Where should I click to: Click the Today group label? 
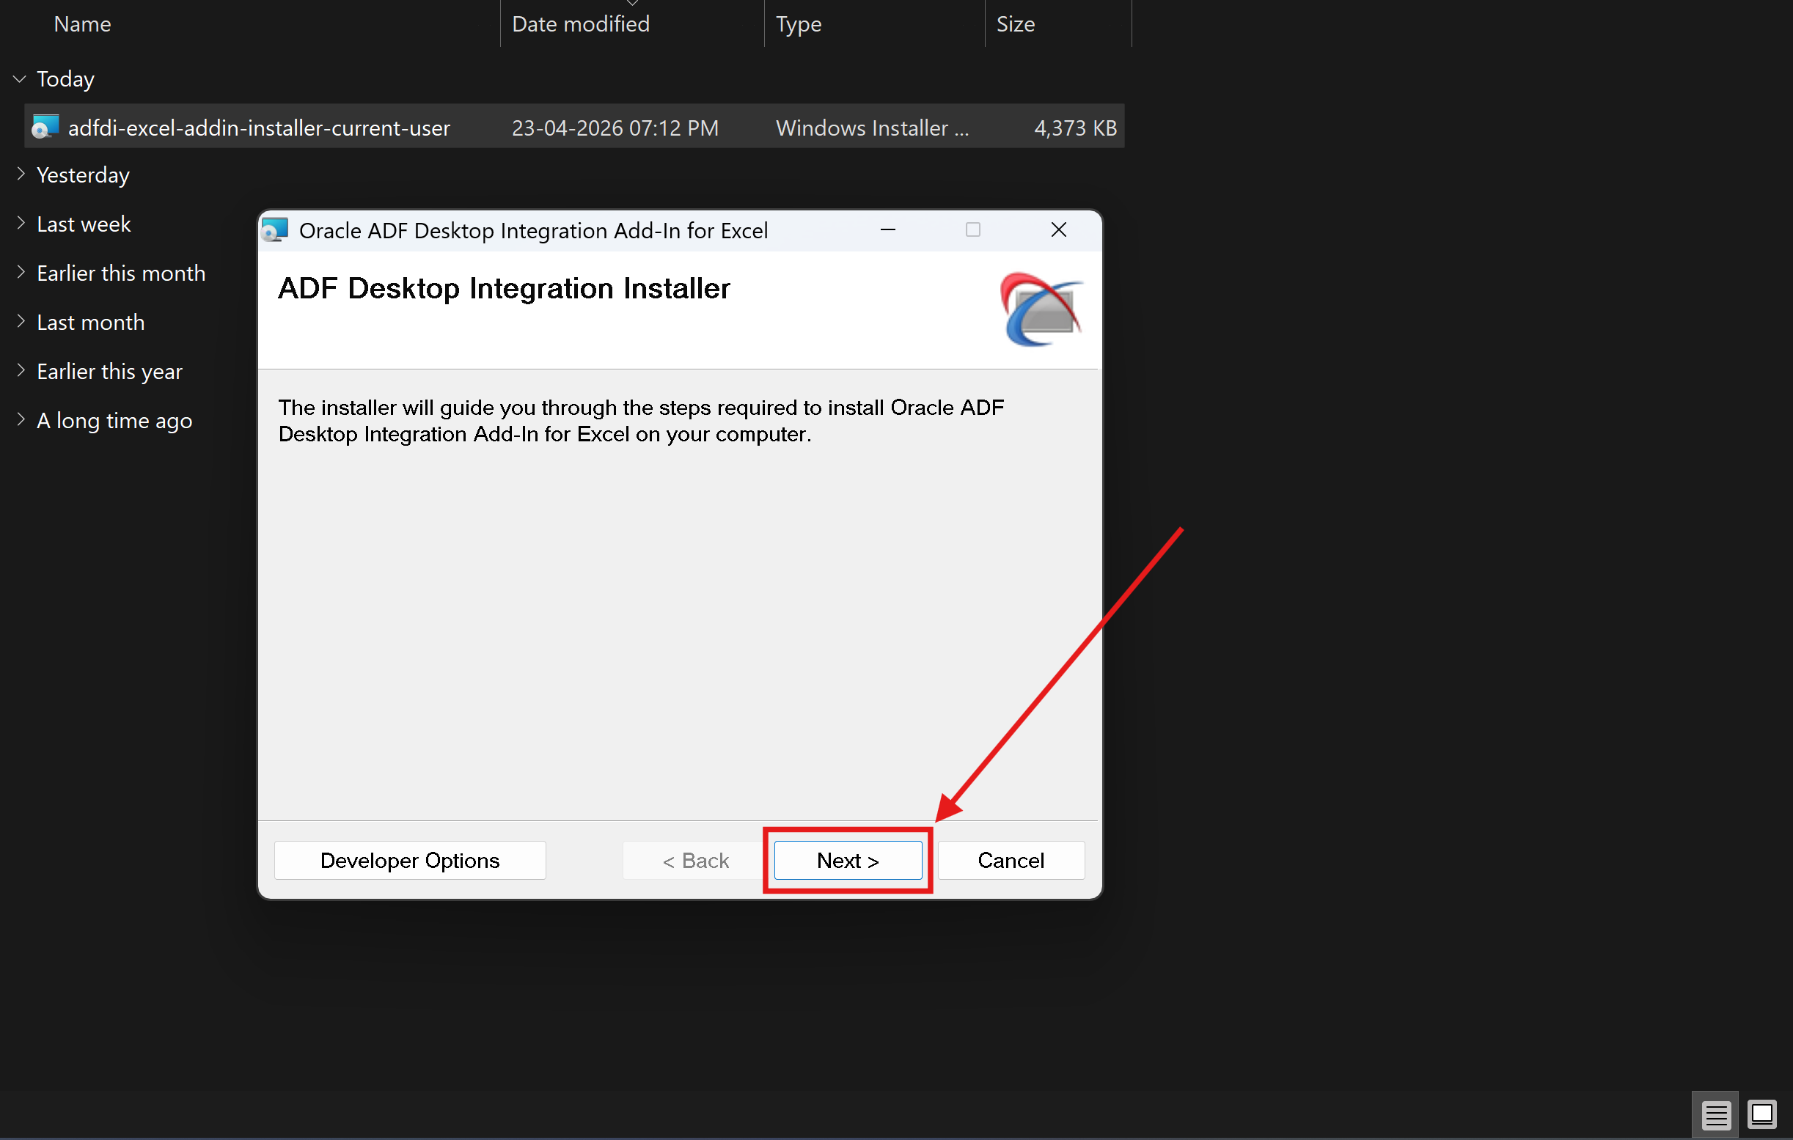coord(65,79)
